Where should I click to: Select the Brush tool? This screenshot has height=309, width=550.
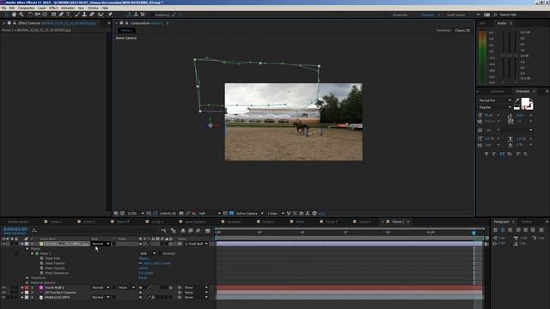tap(77, 15)
